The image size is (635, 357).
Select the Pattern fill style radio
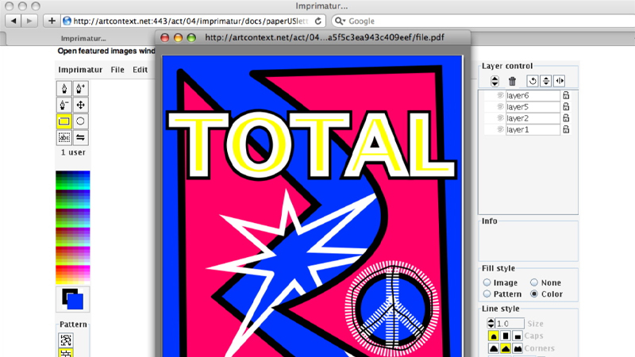coord(487,294)
